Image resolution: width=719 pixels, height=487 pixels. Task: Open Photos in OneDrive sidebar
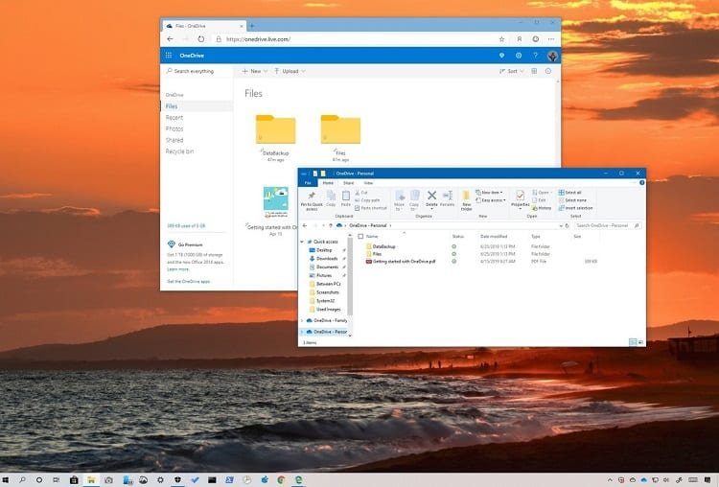click(x=174, y=128)
